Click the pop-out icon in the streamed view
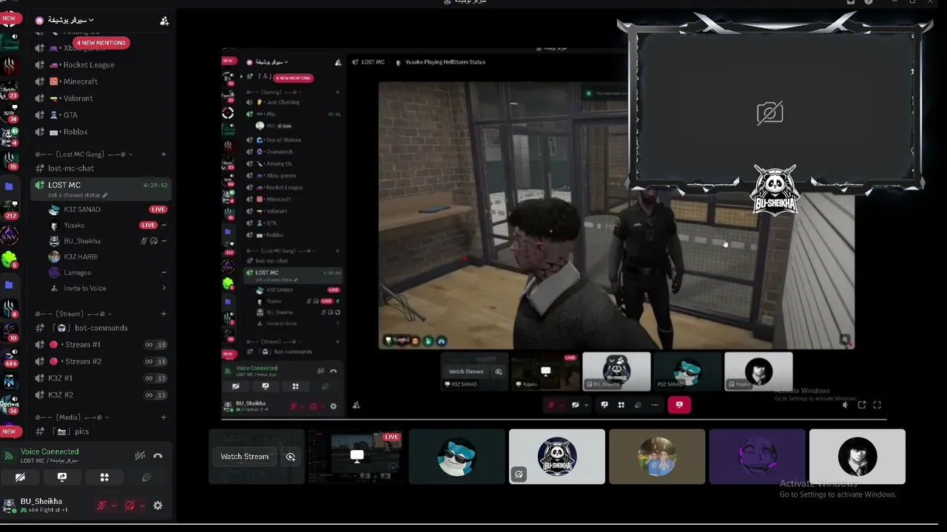947x532 pixels. coord(862,405)
